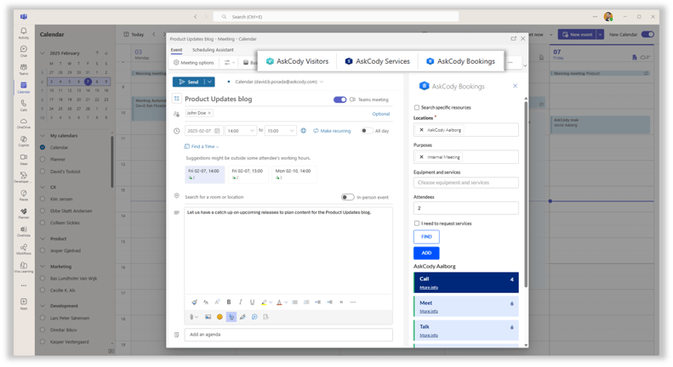Switch to the Scheduling Assistant tab
Image resolution: width=673 pixels, height=367 pixels.
pos(213,50)
